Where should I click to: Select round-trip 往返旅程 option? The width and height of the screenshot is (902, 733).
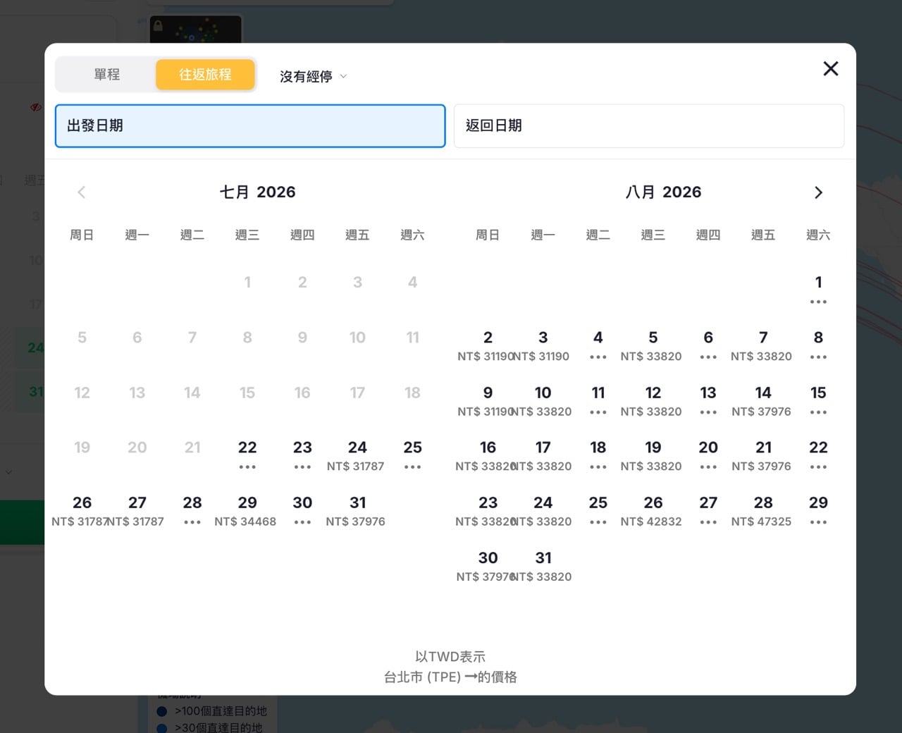pos(205,75)
